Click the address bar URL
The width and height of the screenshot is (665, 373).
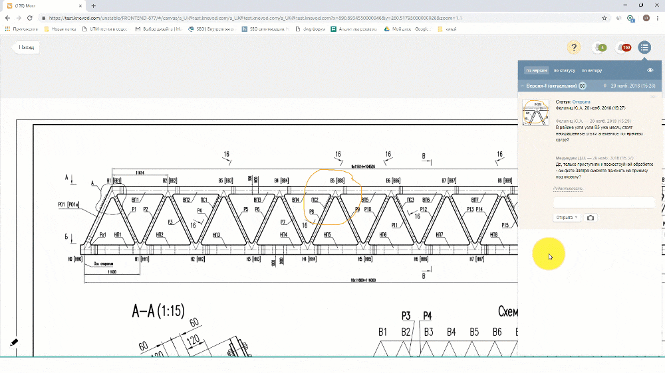click(255, 18)
